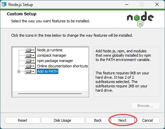165x129 pixels.
Task: Click the horizontal scrollbar in feature tree
Action: [50, 94]
